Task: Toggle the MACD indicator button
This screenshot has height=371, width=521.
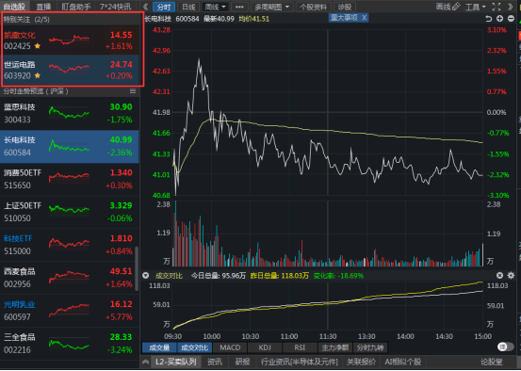Action: 230,347
